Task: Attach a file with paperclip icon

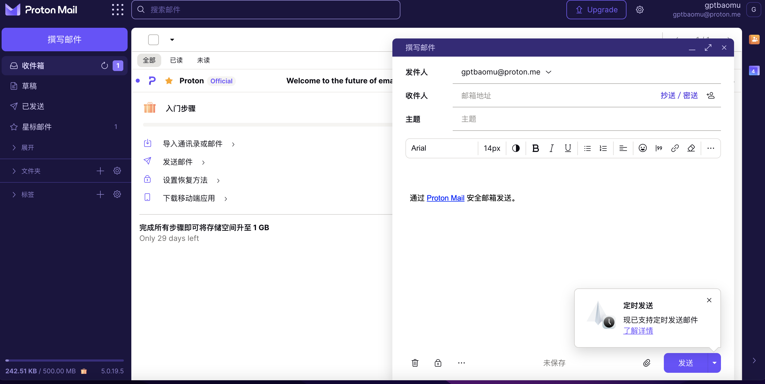Action: click(x=647, y=363)
